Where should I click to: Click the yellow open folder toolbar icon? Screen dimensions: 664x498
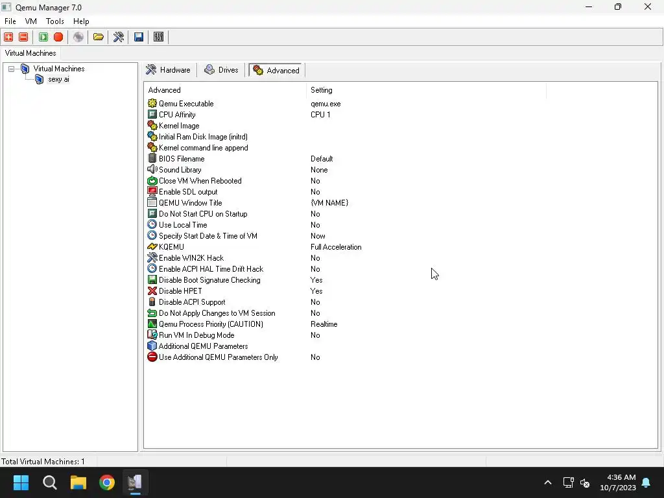[99, 37]
